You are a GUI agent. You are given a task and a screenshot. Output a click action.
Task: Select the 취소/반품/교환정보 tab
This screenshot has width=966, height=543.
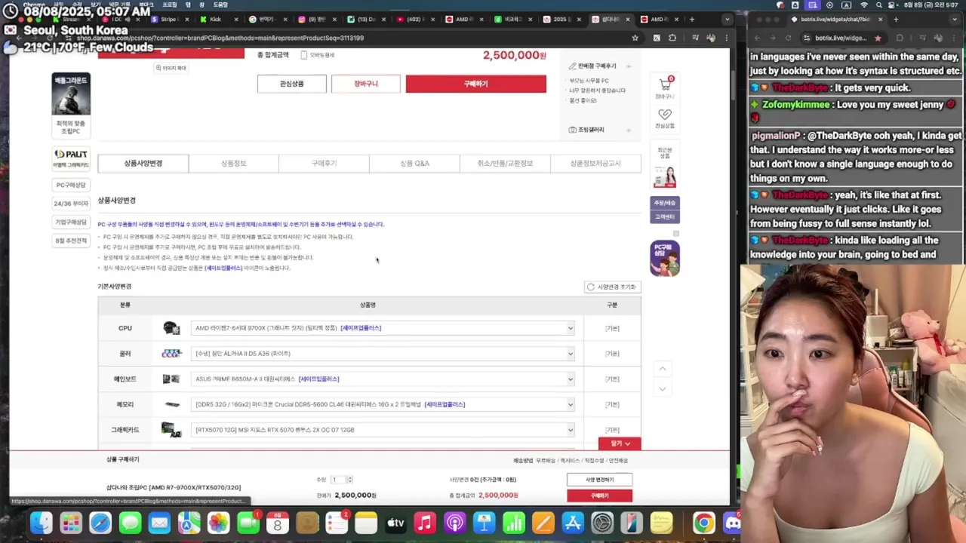click(505, 164)
